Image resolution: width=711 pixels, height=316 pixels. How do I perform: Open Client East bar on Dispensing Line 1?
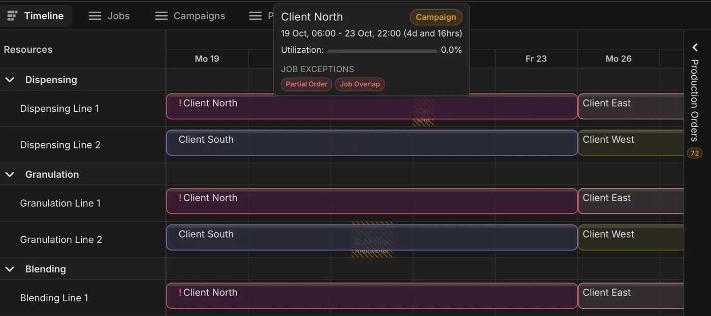tap(631, 106)
